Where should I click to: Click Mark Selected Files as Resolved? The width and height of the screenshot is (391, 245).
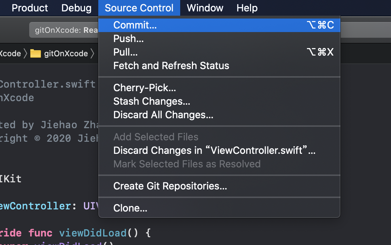coord(187,164)
